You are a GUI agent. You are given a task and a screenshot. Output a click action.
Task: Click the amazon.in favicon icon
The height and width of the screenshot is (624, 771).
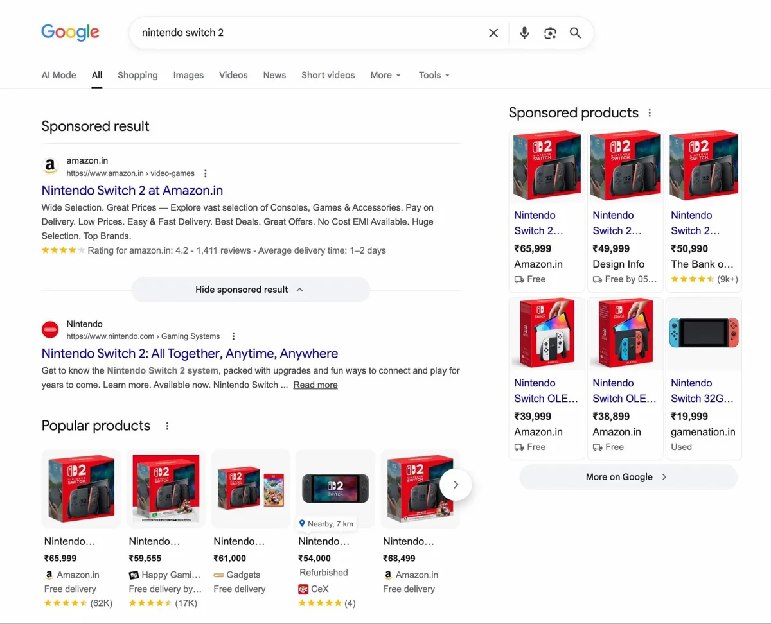(50, 167)
